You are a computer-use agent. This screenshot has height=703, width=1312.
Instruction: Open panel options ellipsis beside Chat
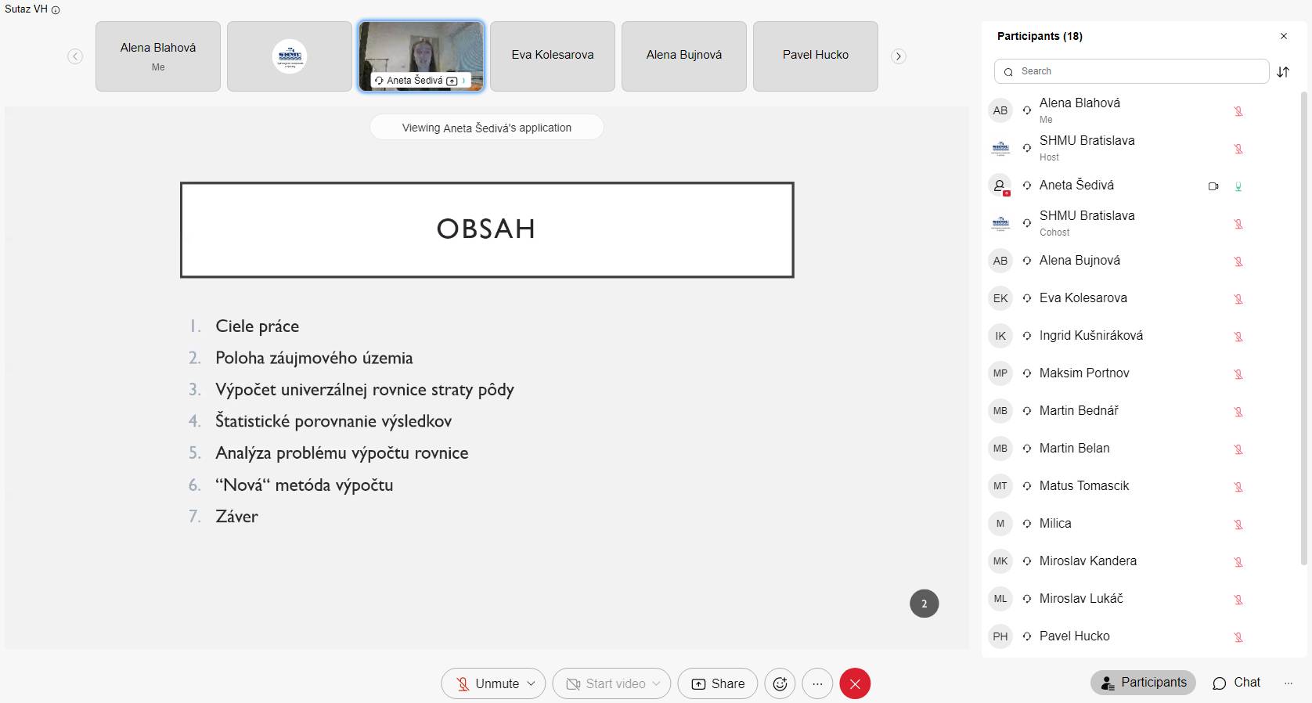click(1289, 683)
